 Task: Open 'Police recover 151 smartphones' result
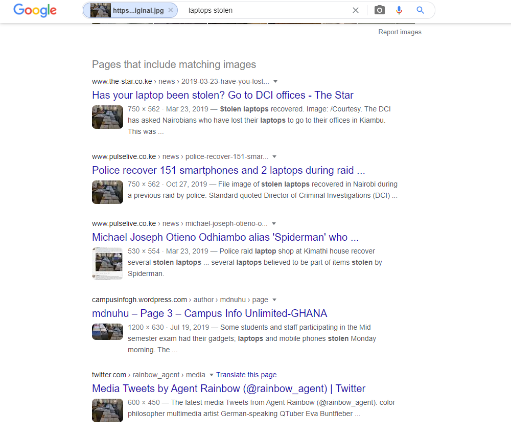(x=228, y=170)
